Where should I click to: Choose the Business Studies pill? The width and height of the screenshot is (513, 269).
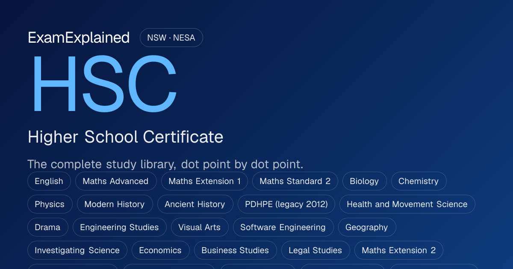tap(235, 250)
